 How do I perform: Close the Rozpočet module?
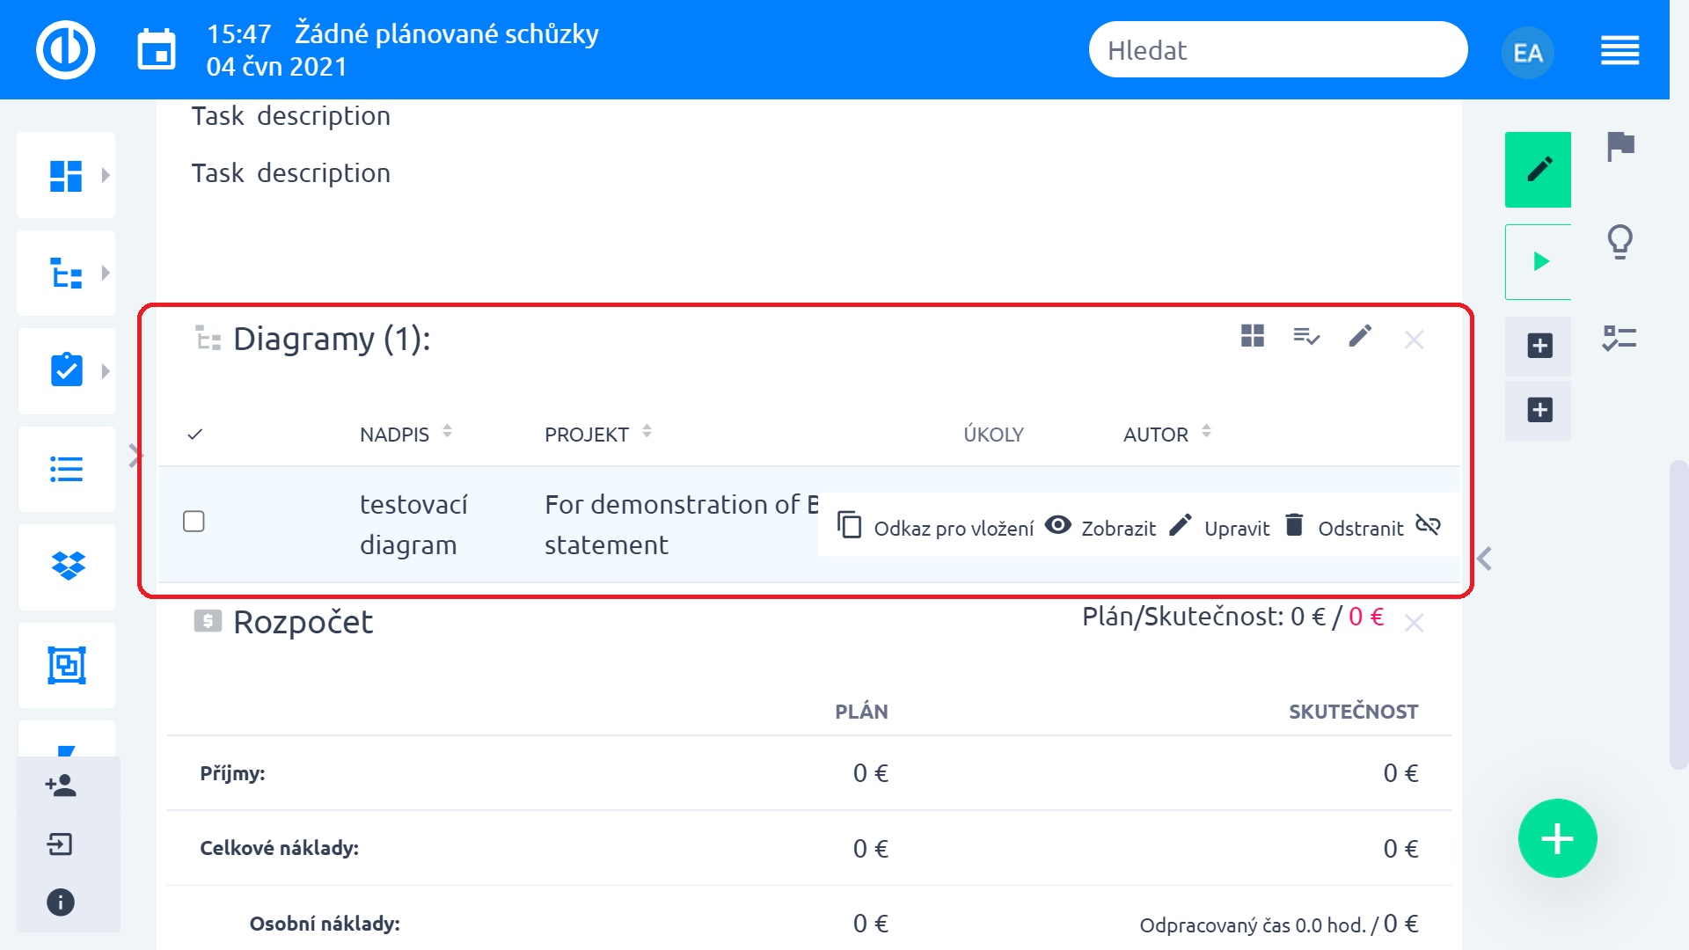1414,623
